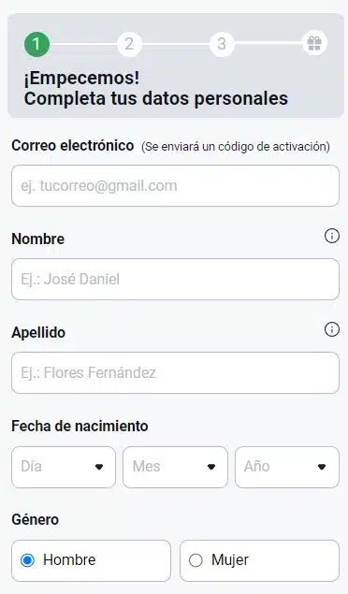This screenshot has height=594, width=348.
Task: Open the Año dropdown
Action: coord(287,467)
